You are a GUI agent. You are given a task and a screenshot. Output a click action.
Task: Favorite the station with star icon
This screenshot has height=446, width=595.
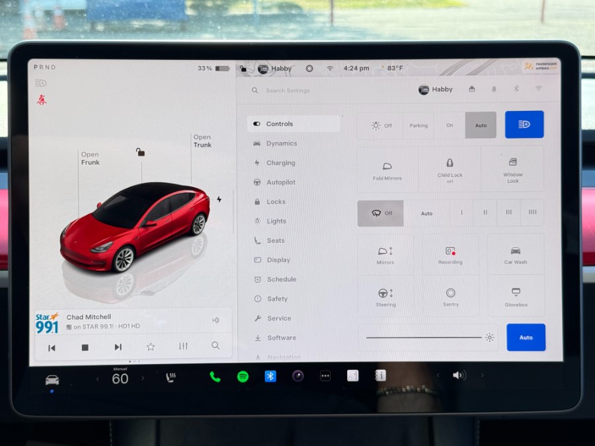151,346
